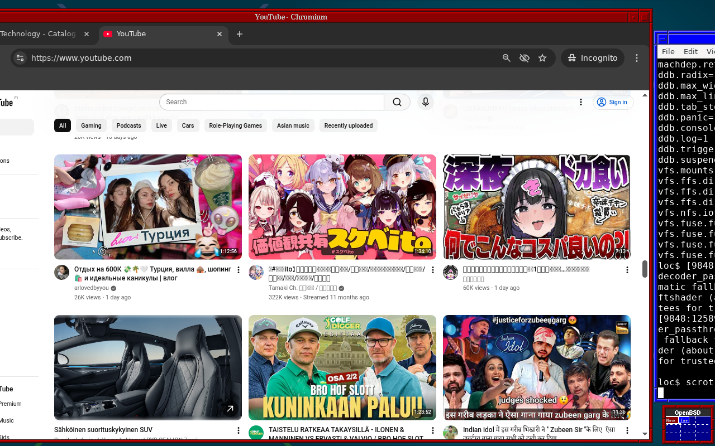The height and width of the screenshot is (446, 715).
Task: Click the terminal window menu icon
Action: pos(662,39)
